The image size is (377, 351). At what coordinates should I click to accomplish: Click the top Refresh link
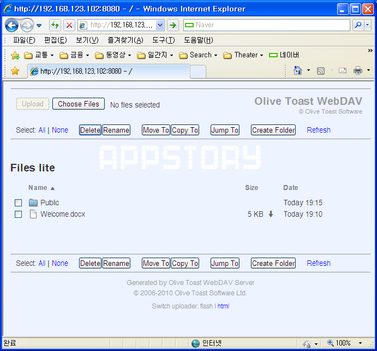pyautogui.click(x=319, y=130)
